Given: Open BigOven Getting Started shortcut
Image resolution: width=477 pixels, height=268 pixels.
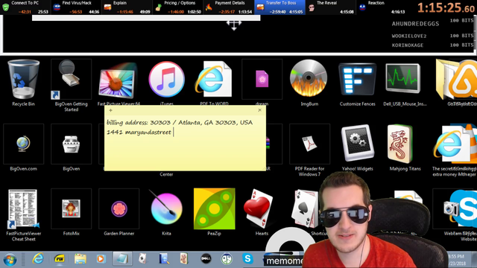Looking at the screenshot, I should click(72, 86).
